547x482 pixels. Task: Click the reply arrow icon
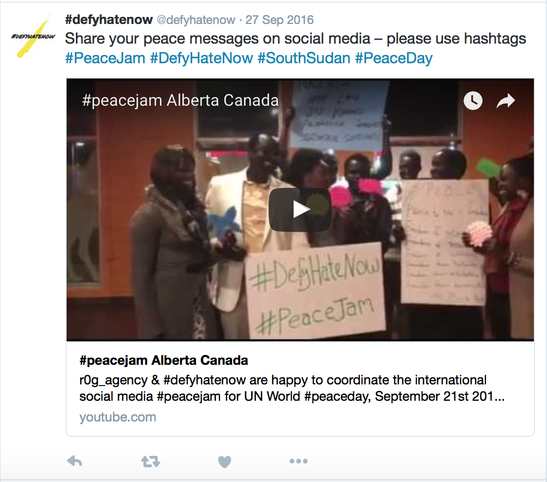point(74,461)
